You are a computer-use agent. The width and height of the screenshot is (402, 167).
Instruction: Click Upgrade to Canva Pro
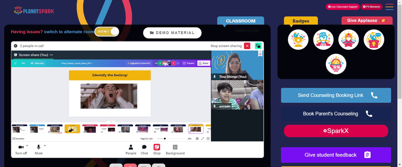point(139,63)
